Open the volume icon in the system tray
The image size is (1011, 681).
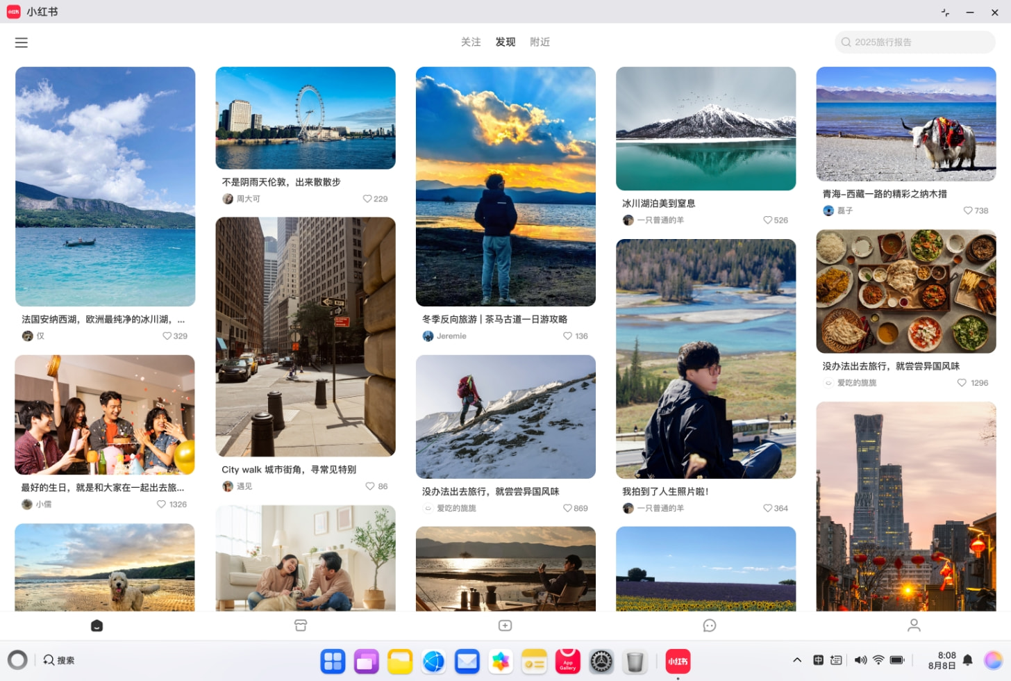pyautogui.click(x=861, y=660)
